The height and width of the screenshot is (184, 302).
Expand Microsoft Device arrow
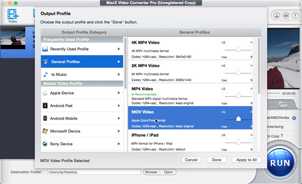tap(119, 131)
